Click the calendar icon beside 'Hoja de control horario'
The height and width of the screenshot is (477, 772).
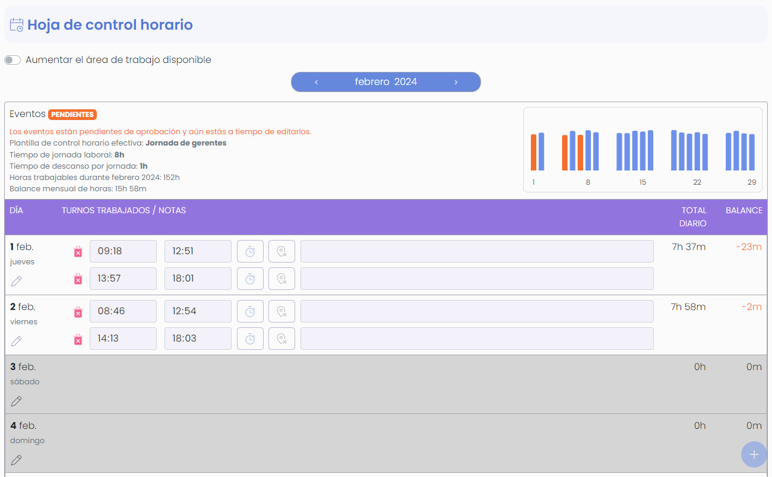coord(16,24)
